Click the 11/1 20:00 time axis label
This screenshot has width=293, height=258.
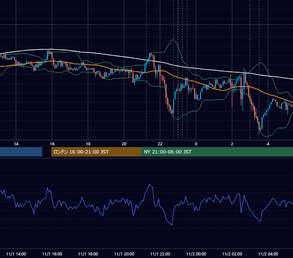coord(124,254)
